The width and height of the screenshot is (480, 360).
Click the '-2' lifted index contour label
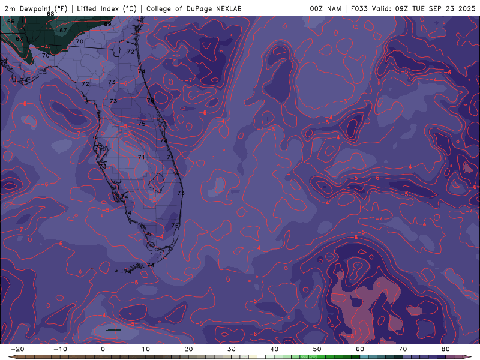click(x=153, y=200)
